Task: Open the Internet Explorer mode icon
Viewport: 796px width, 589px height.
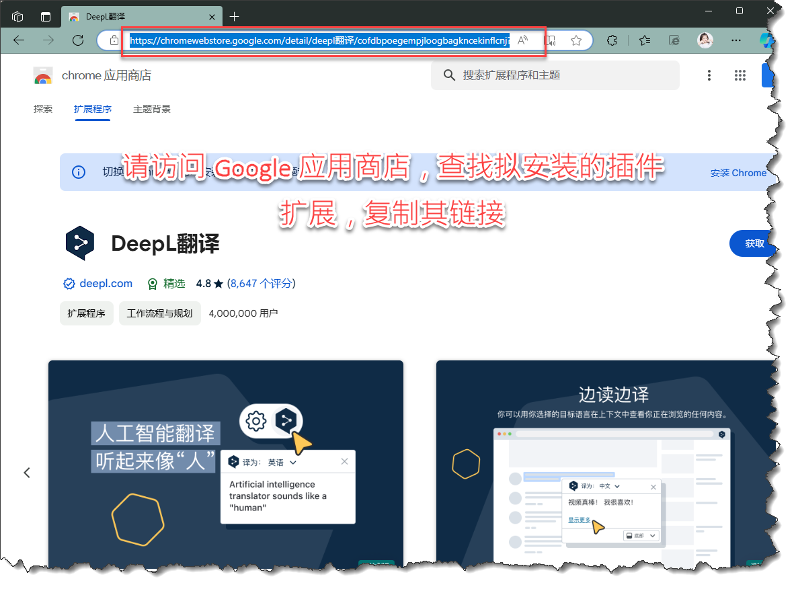Action: 674,40
